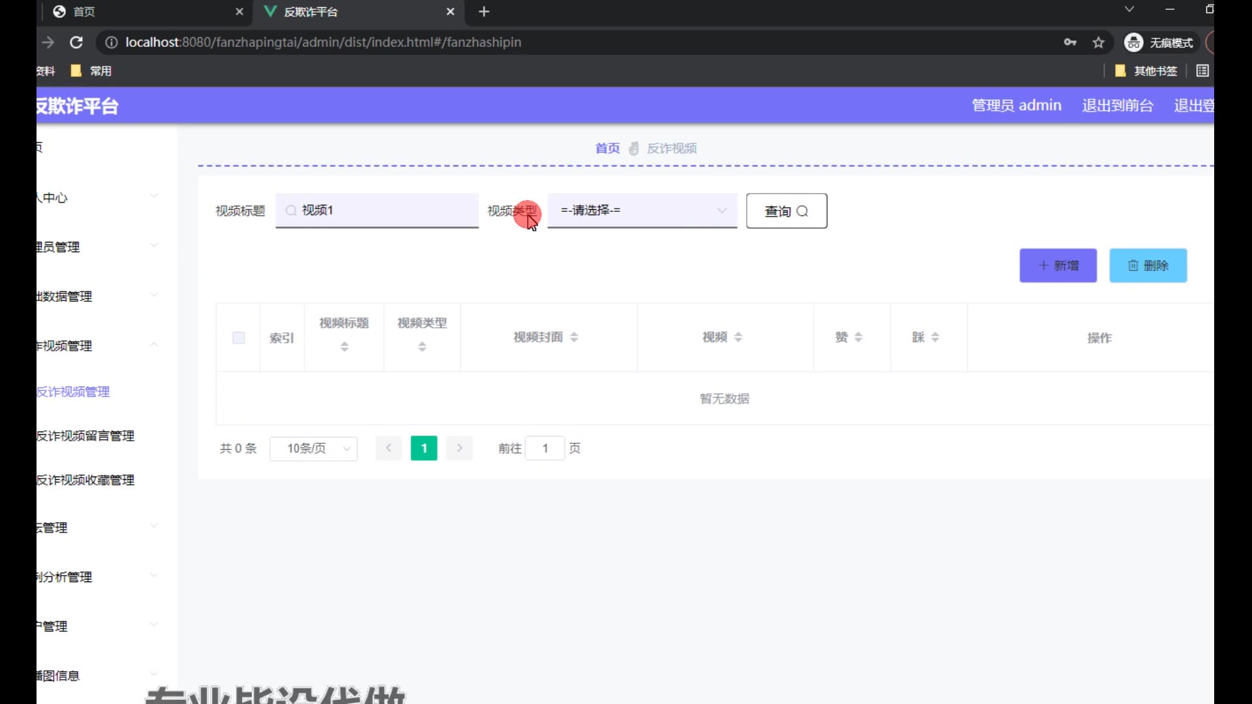Click the 删除 delete button
Screen dimensions: 1252x704
1148,265
